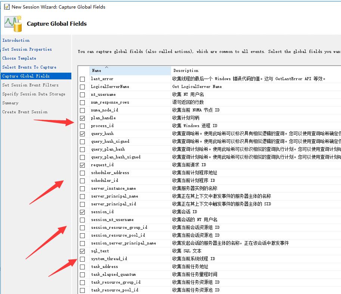341x294 pixels.
Task: Check the server_principal_name checkbox
Action: [83, 196]
